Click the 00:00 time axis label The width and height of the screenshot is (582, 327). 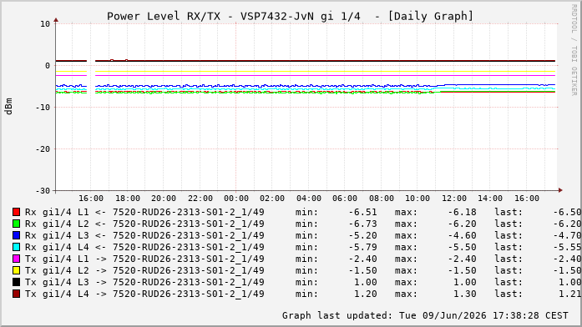click(236, 199)
